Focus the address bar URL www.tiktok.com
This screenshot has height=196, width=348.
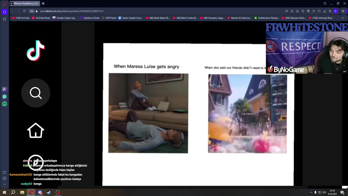pyautogui.click(x=72, y=11)
